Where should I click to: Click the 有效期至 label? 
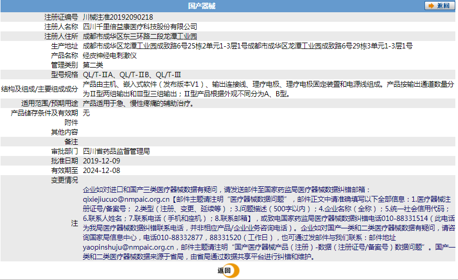65,171
